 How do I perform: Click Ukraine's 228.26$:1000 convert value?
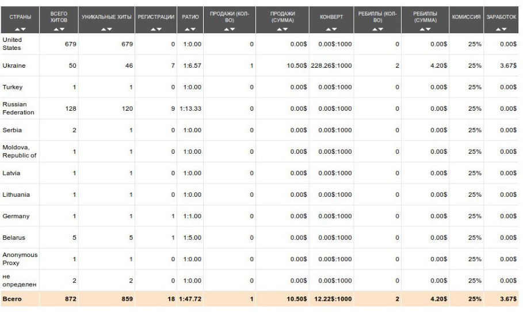click(331, 65)
